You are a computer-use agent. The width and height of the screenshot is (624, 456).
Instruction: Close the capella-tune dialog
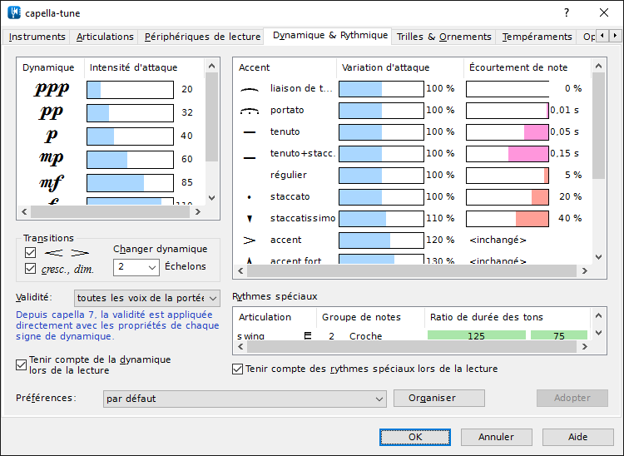pyautogui.click(x=604, y=12)
